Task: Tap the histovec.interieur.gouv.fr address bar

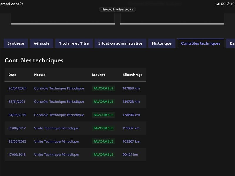Action: [117, 9]
